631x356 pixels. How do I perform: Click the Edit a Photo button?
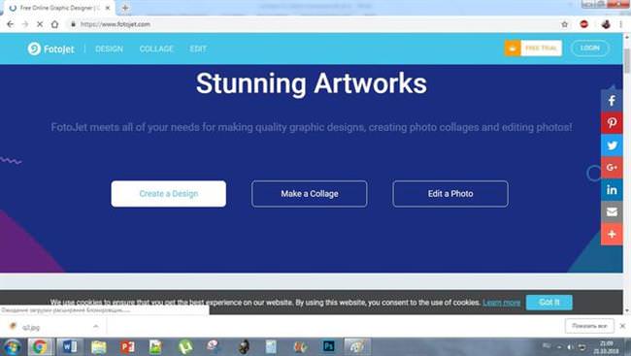coord(450,194)
